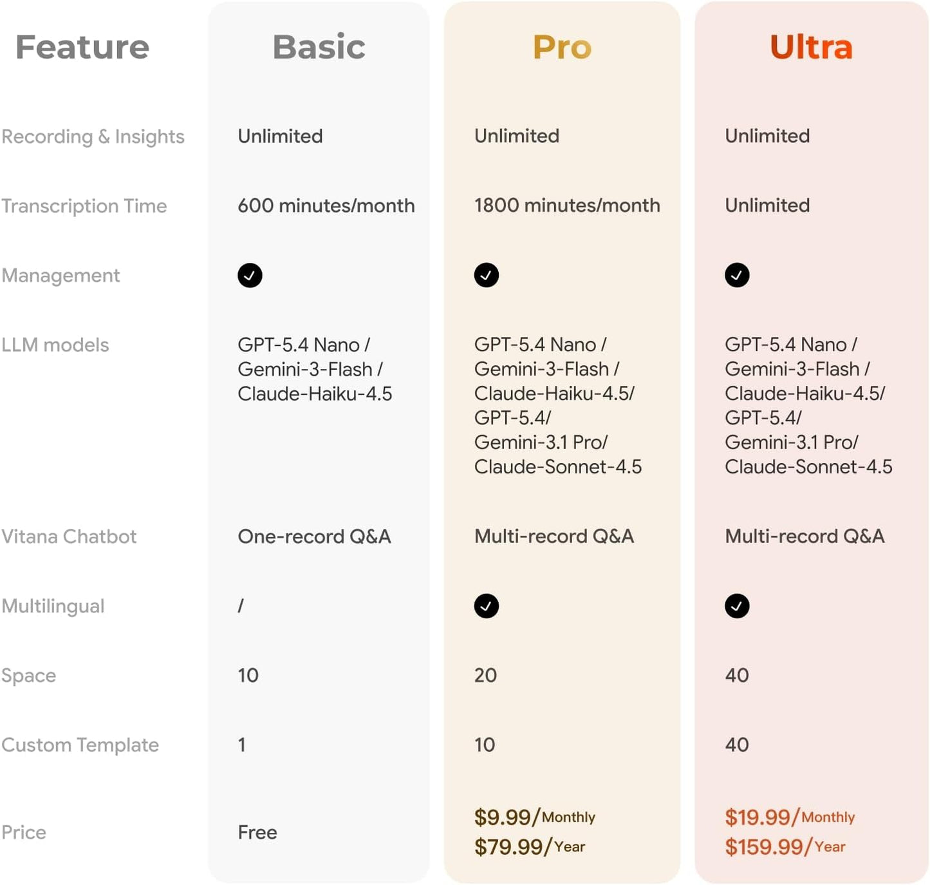Click the Feature column heading
The image size is (930, 885).
pos(82,47)
